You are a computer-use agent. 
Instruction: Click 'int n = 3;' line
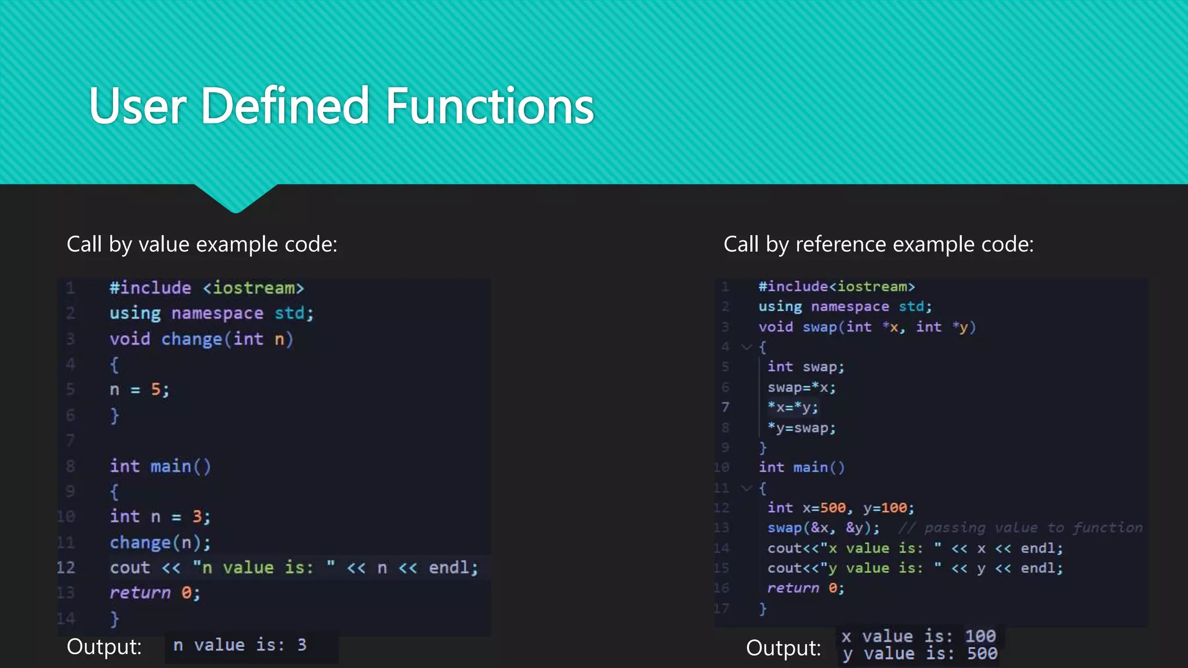pos(160,517)
